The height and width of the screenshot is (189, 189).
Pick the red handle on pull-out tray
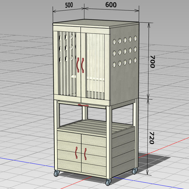tap(83, 105)
